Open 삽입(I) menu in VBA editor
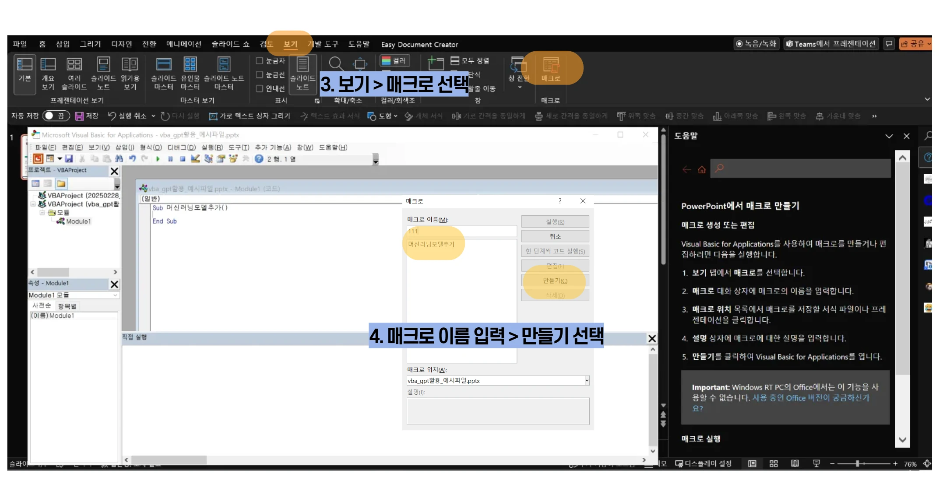Image resolution: width=943 pixels, height=484 pixels. click(x=125, y=147)
